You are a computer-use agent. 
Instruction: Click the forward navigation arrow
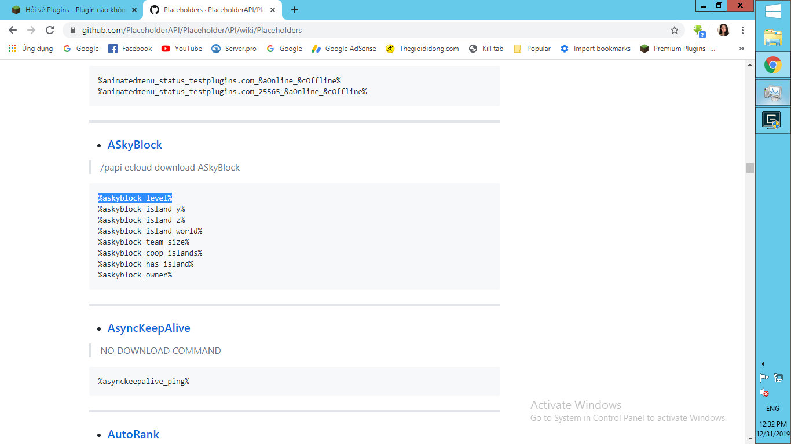(31, 30)
